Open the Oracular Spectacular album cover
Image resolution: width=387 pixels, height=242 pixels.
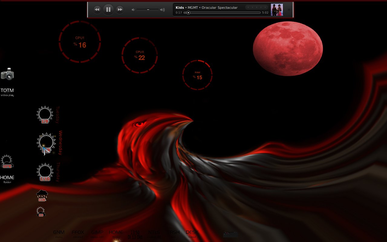point(277,10)
